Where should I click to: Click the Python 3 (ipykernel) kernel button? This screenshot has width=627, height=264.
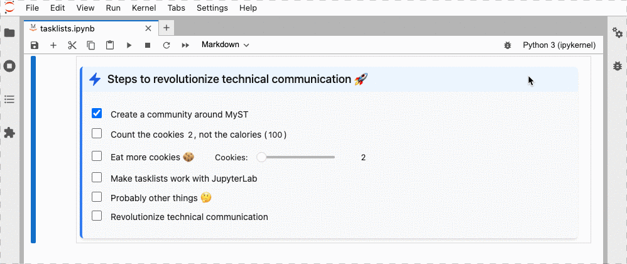(x=559, y=45)
